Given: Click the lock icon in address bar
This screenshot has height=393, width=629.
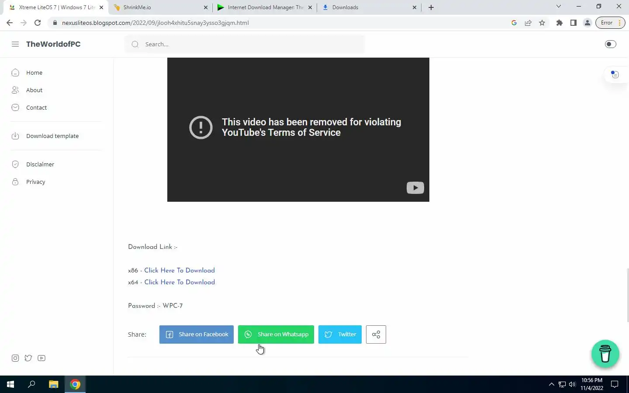Looking at the screenshot, I should coord(55,23).
